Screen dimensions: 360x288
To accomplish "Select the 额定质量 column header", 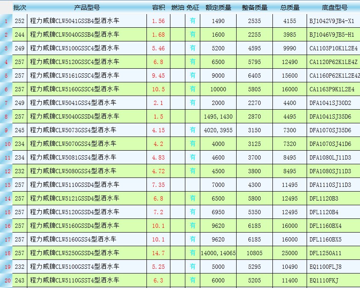I will (x=218, y=8).
